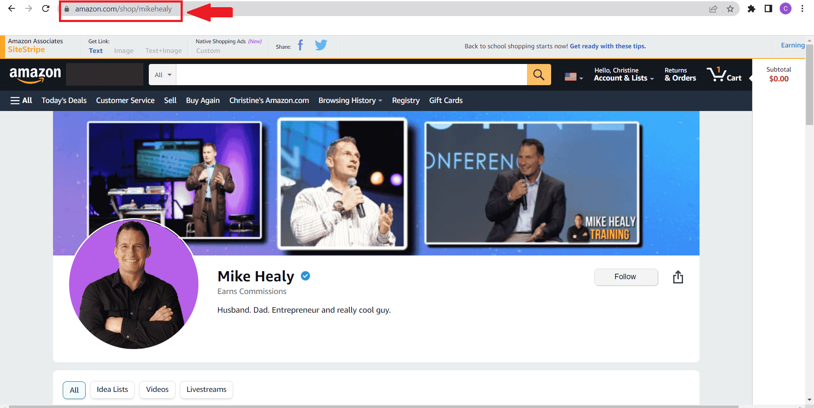The height and width of the screenshot is (408, 814).
Task: Click the verified checkmark badge beside Mike Healy
Action: [x=305, y=276]
